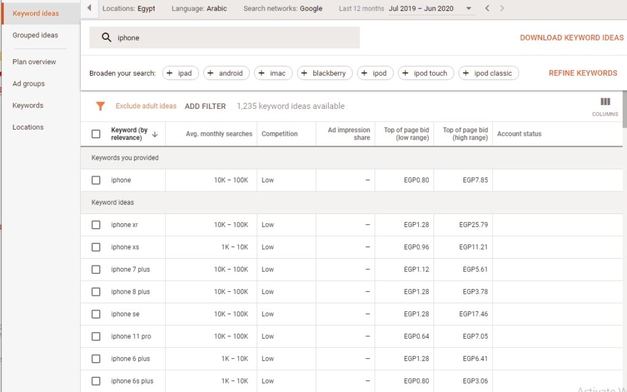This screenshot has height=392, width=627.
Task: Open Ad groups in sidebar
Action: [x=28, y=84]
